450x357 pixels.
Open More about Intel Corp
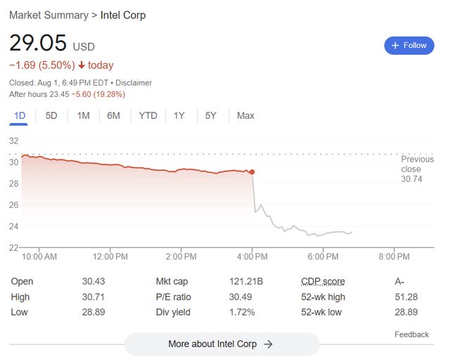(221, 344)
